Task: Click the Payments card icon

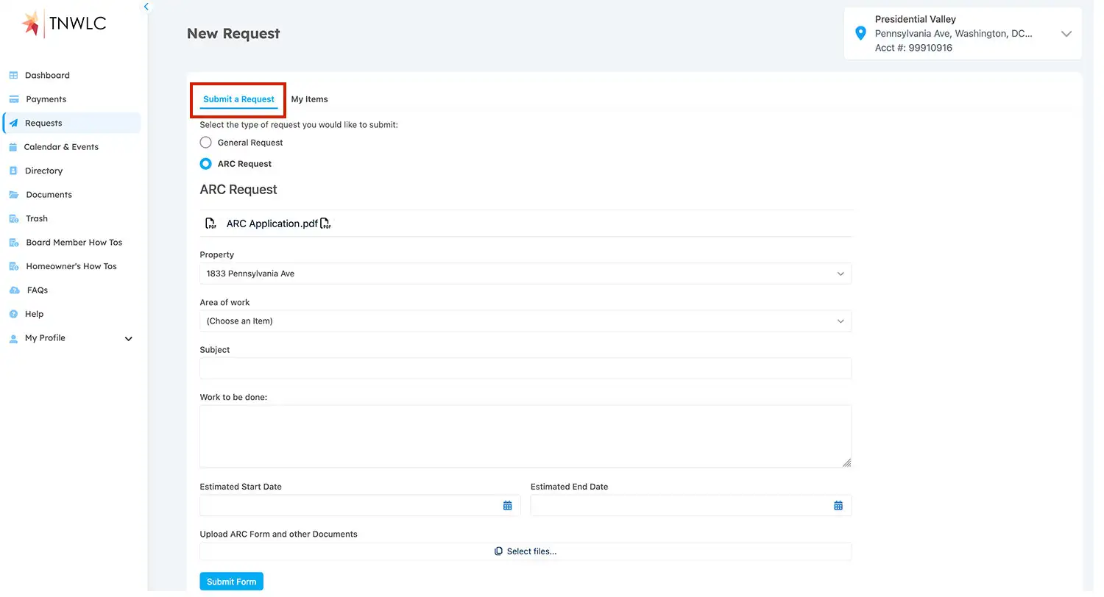Action: [x=13, y=100]
